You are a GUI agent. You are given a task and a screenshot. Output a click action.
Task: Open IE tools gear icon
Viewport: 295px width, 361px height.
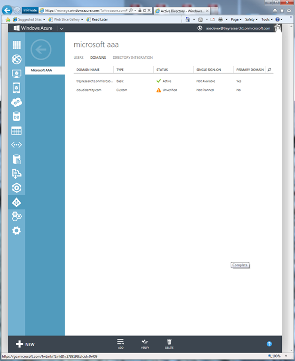[289, 10]
